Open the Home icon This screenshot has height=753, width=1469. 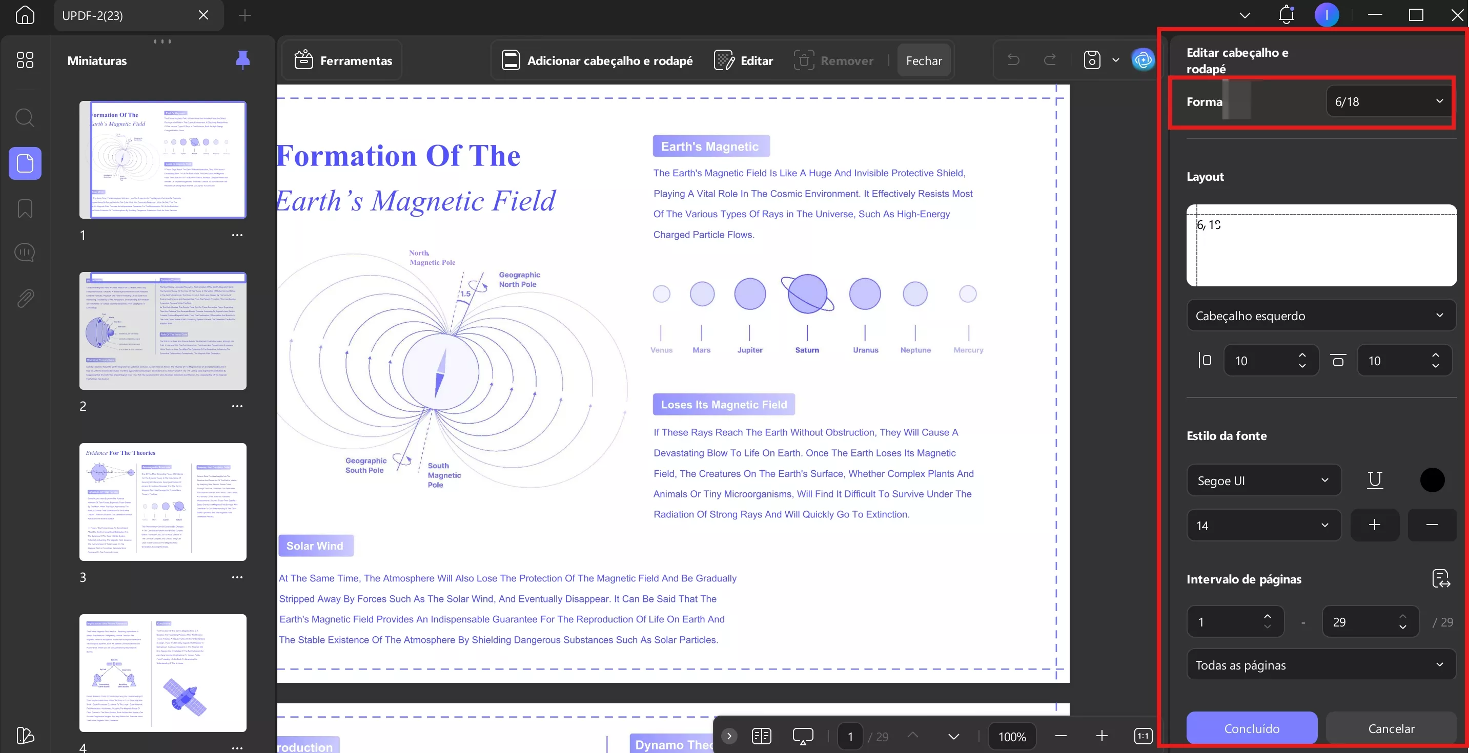(x=25, y=15)
